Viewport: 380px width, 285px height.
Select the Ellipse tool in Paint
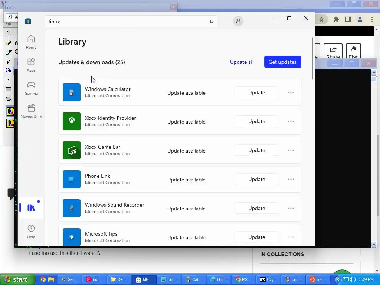click(x=9, y=99)
